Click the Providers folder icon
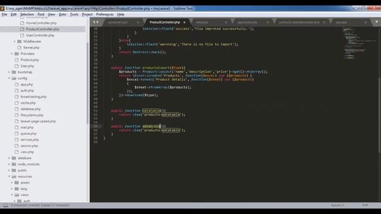The image size is (381, 214). coord(17,53)
